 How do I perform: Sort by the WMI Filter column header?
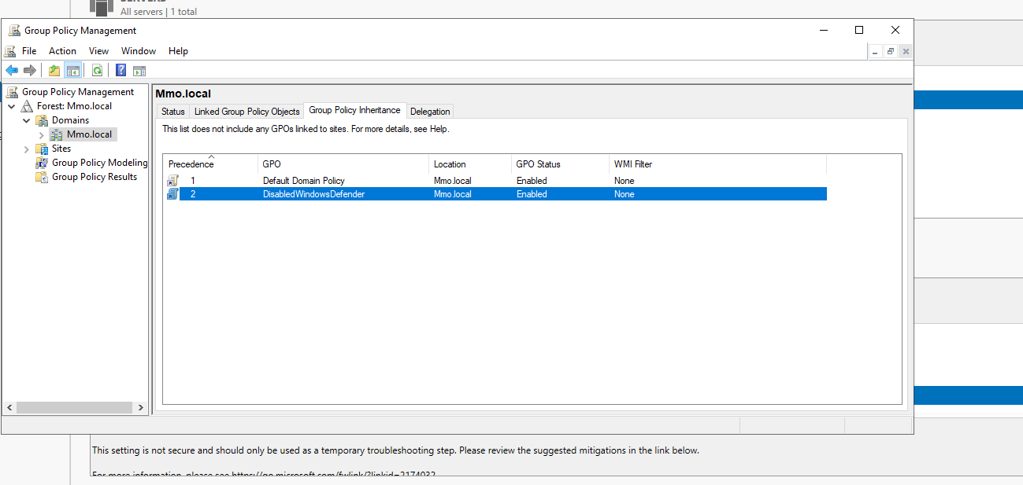[x=718, y=164]
